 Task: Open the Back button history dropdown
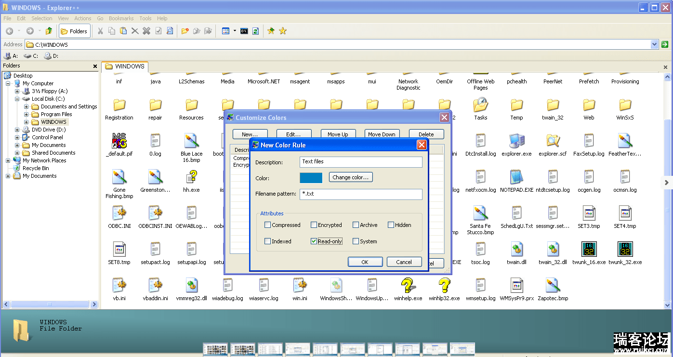[19, 31]
